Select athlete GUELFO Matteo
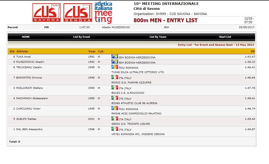The width and height of the screenshot is (269, 164). click(x=26, y=119)
